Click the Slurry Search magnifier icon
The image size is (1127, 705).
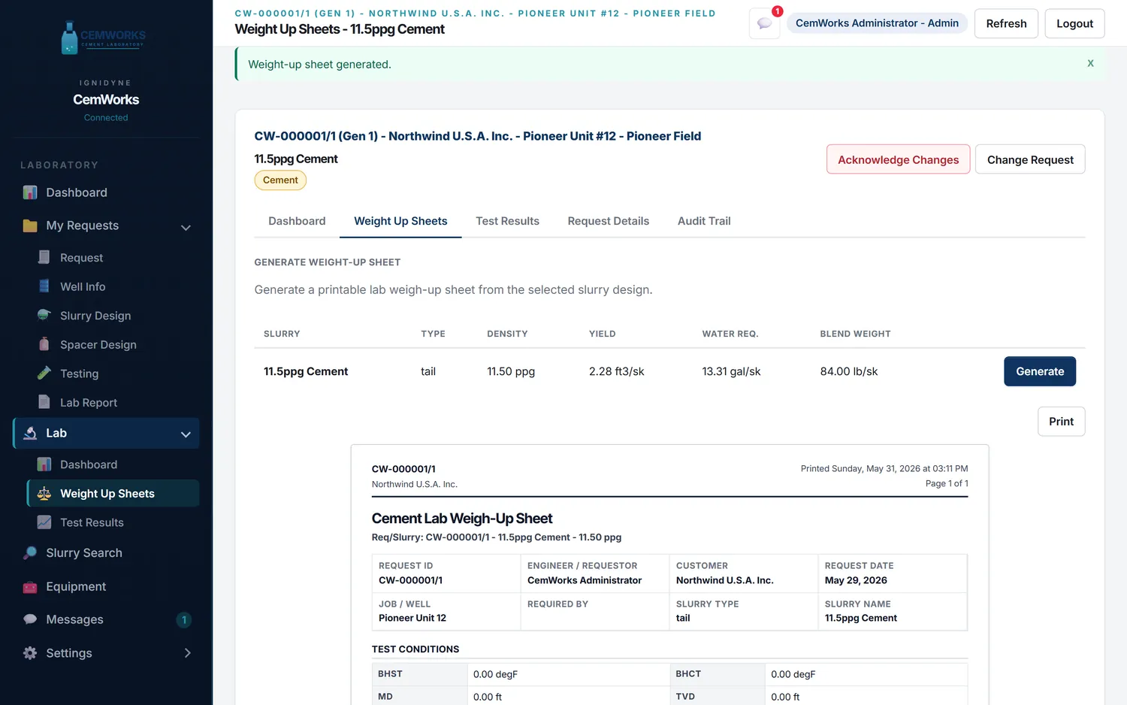[x=30, y=552]
